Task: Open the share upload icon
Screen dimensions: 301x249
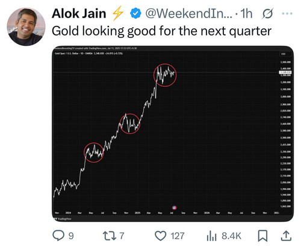Action: [286, 236]
